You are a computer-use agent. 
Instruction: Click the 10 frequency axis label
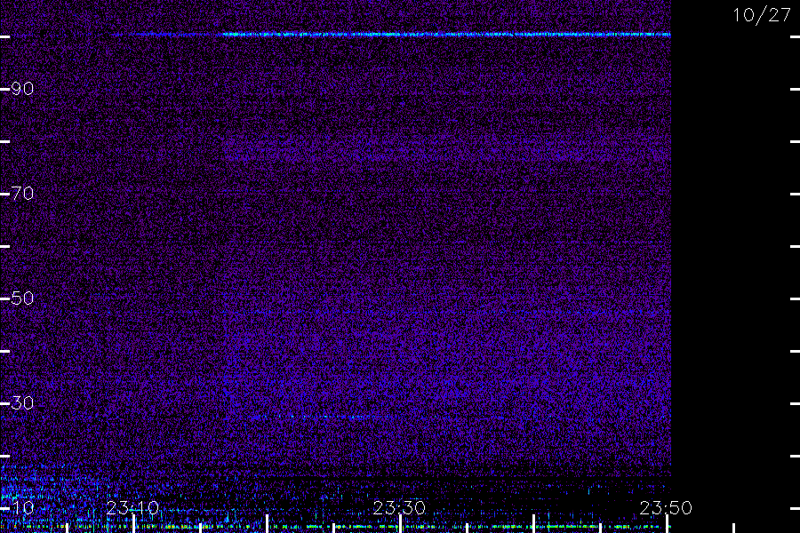tap(22, 508)
